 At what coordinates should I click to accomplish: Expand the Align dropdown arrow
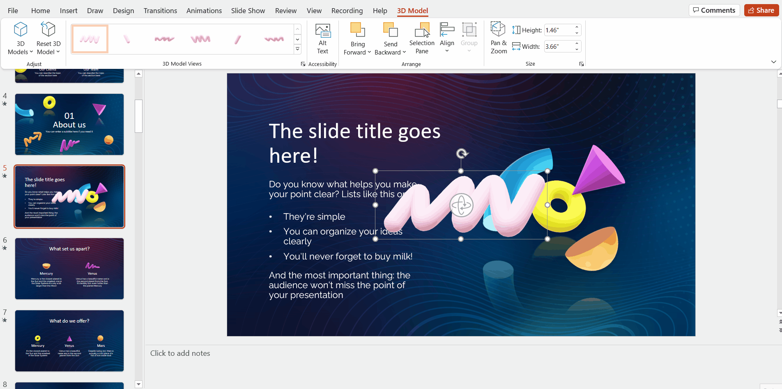[447, 51]
